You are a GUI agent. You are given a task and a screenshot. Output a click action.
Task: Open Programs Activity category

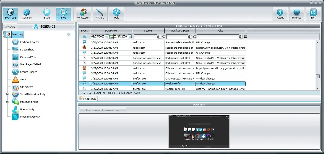click(x=30, y=117)
